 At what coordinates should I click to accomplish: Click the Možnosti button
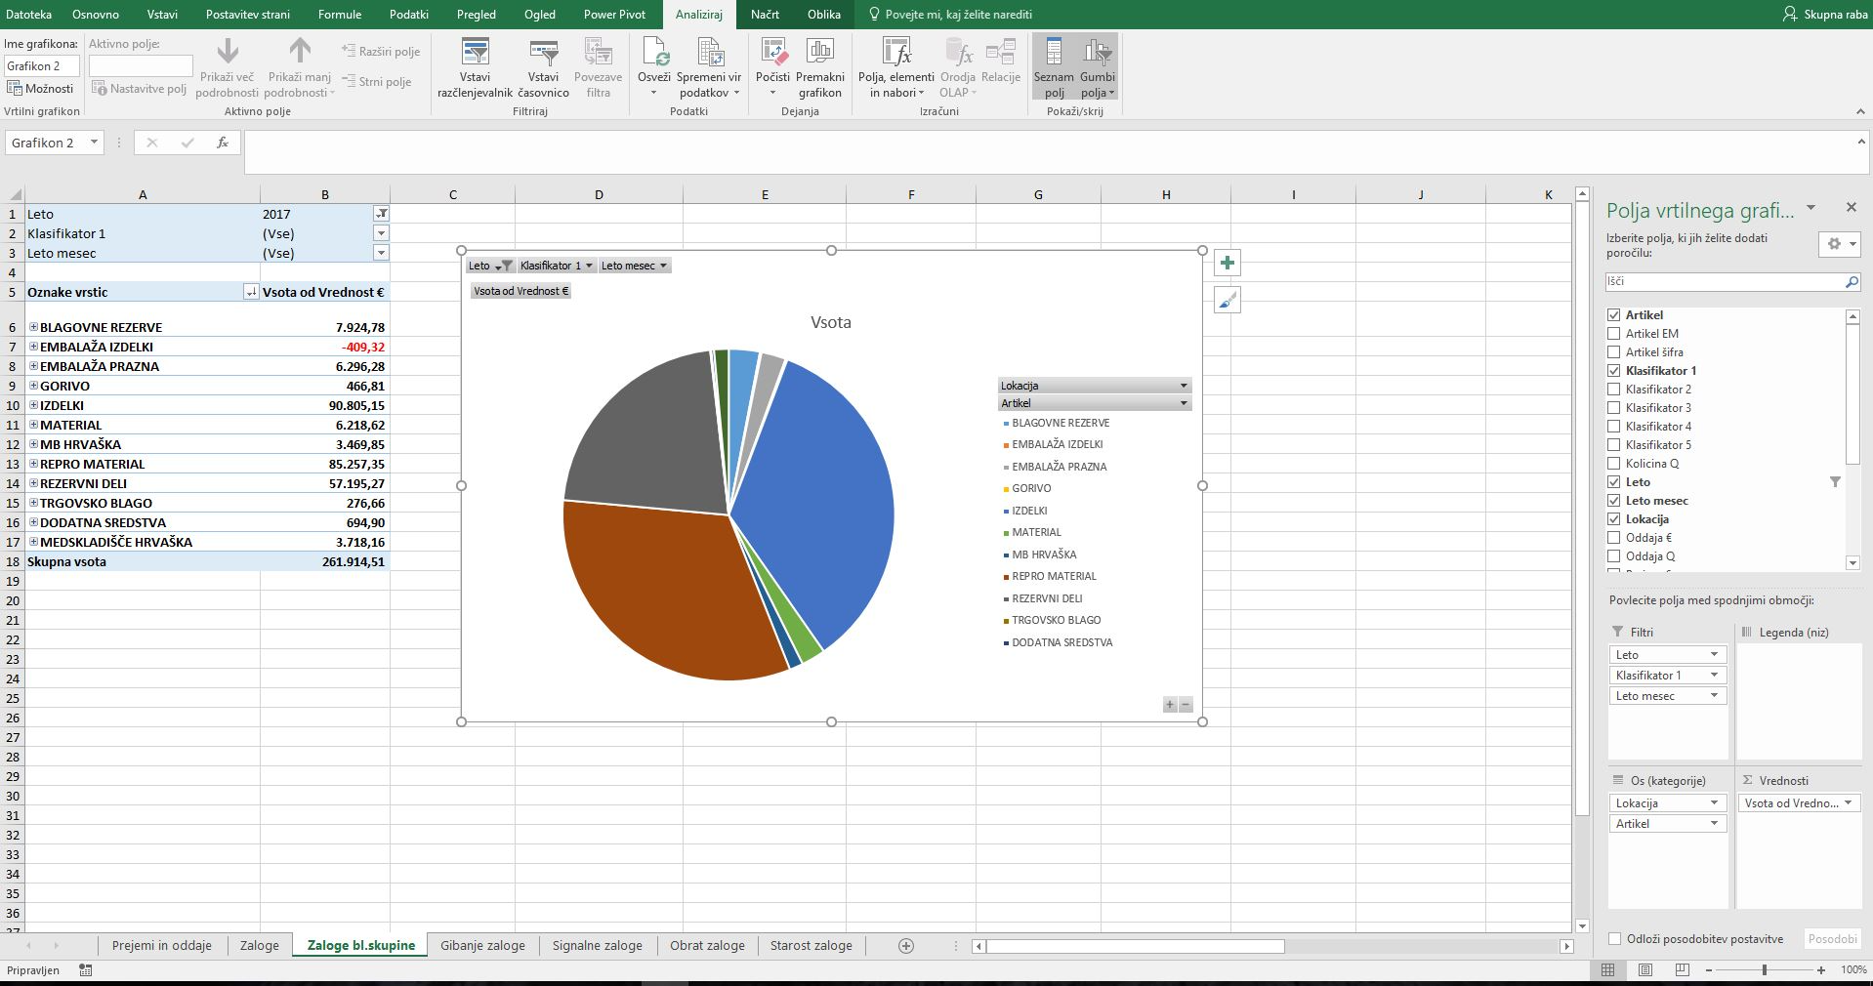[x=41, y=89]
